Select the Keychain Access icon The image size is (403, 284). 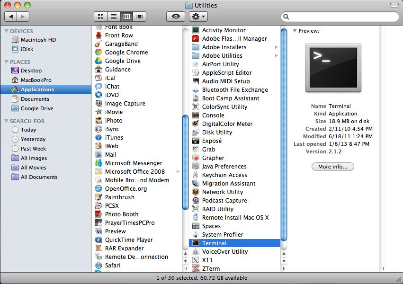pos(196,175)
